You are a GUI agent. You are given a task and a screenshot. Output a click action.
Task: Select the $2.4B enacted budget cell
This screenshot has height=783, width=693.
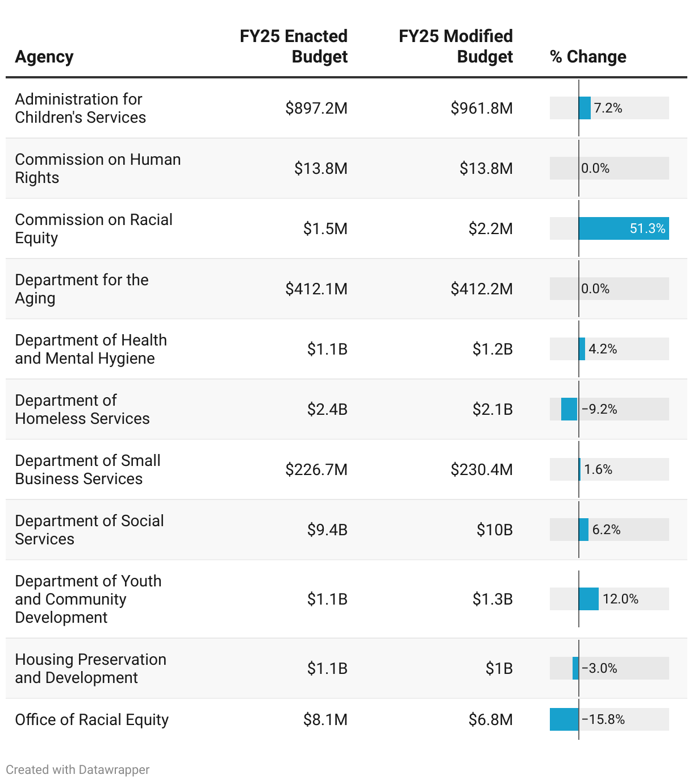[327, 409]
